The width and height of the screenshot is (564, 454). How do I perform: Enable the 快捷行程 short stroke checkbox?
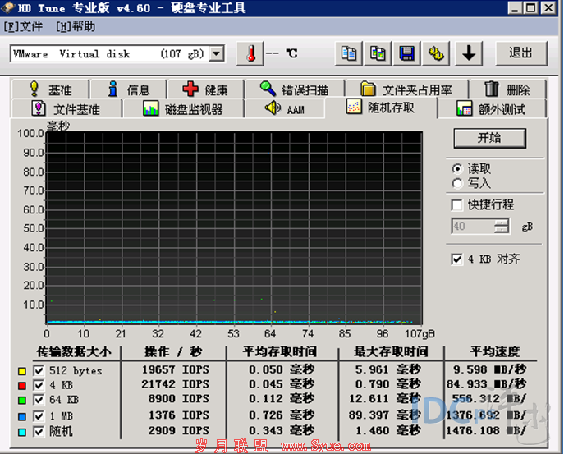(x=456, y=205)
